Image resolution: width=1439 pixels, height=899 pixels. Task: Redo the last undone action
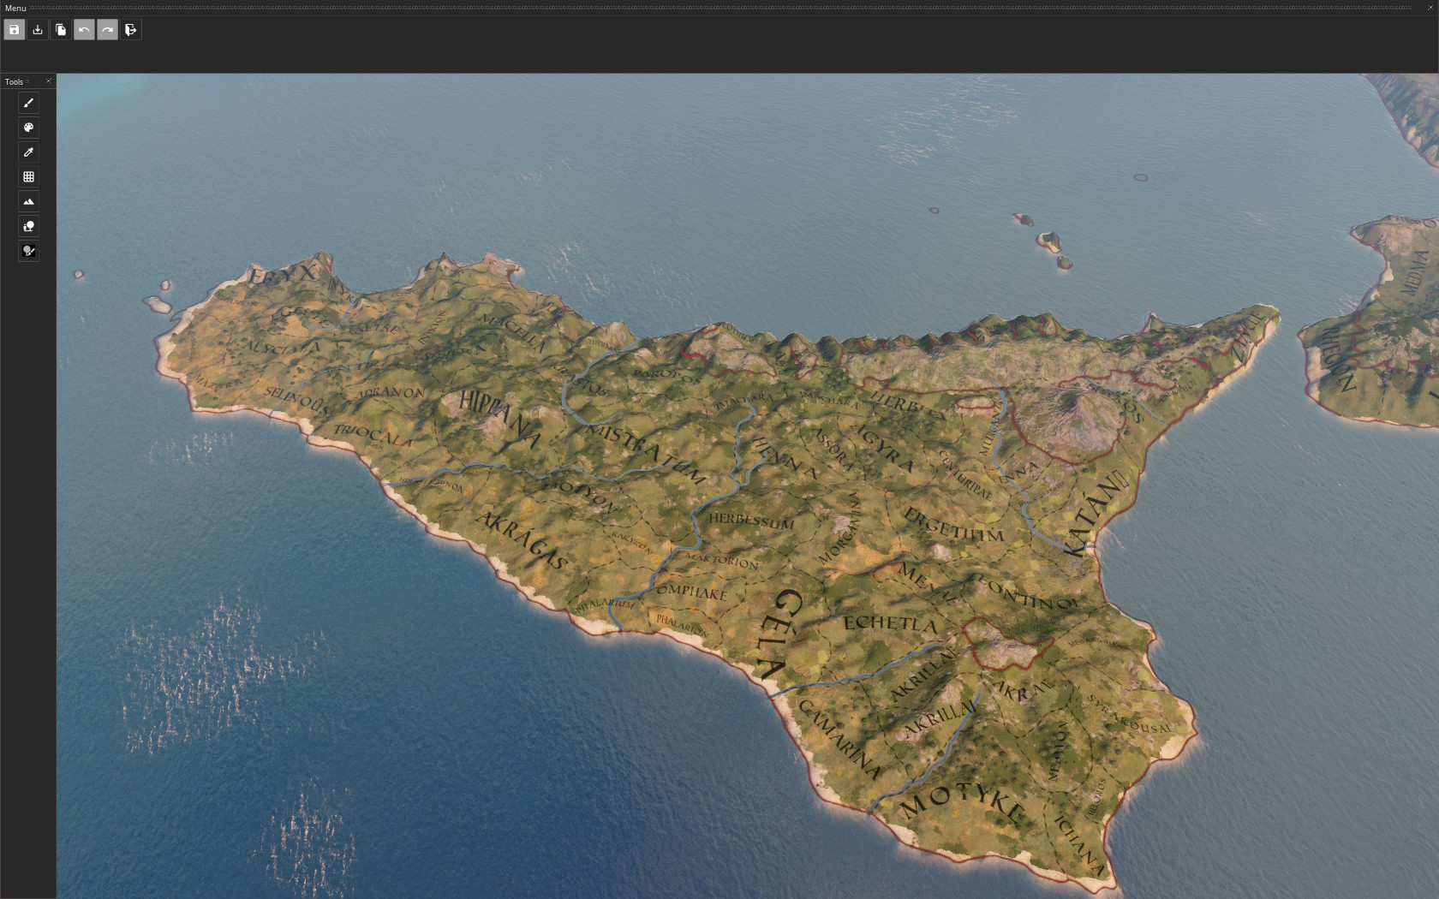(107, 30)
